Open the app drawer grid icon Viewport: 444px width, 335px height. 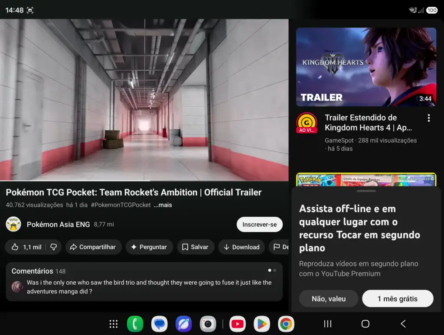[114, 324]
